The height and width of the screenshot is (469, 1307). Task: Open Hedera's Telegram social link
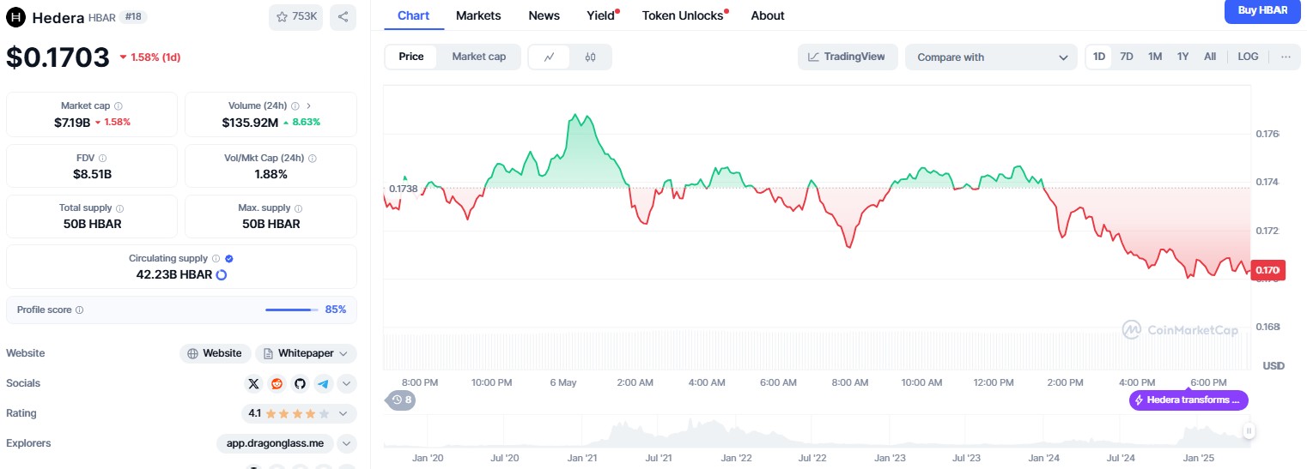[x=323, y=383]
